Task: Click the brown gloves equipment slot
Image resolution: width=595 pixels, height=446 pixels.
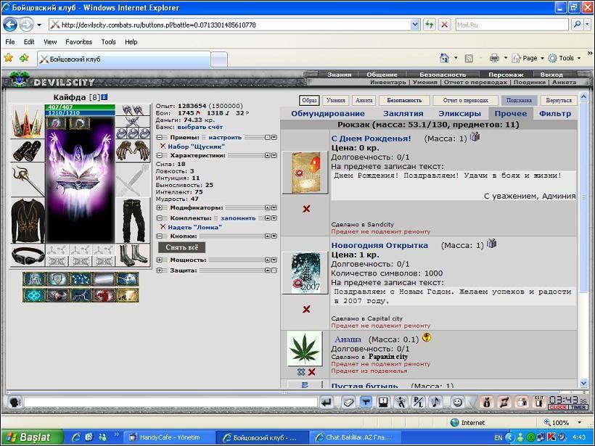Action: pos(133,151)
